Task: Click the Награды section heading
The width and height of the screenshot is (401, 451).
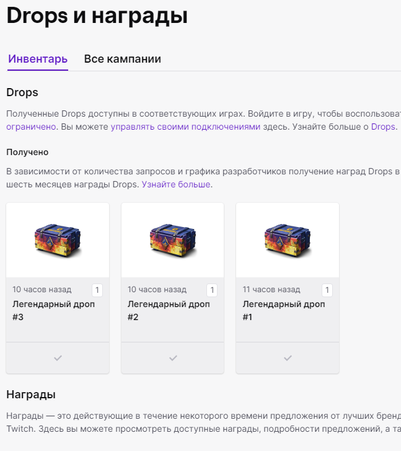Action: [x=31, y=395]
